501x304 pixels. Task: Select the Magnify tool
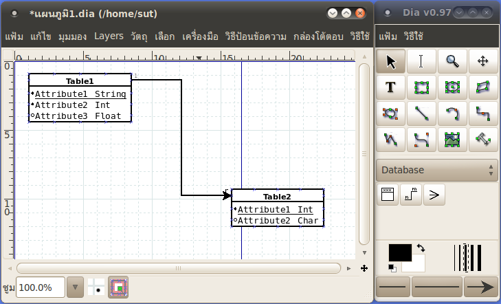coord(452,61)
